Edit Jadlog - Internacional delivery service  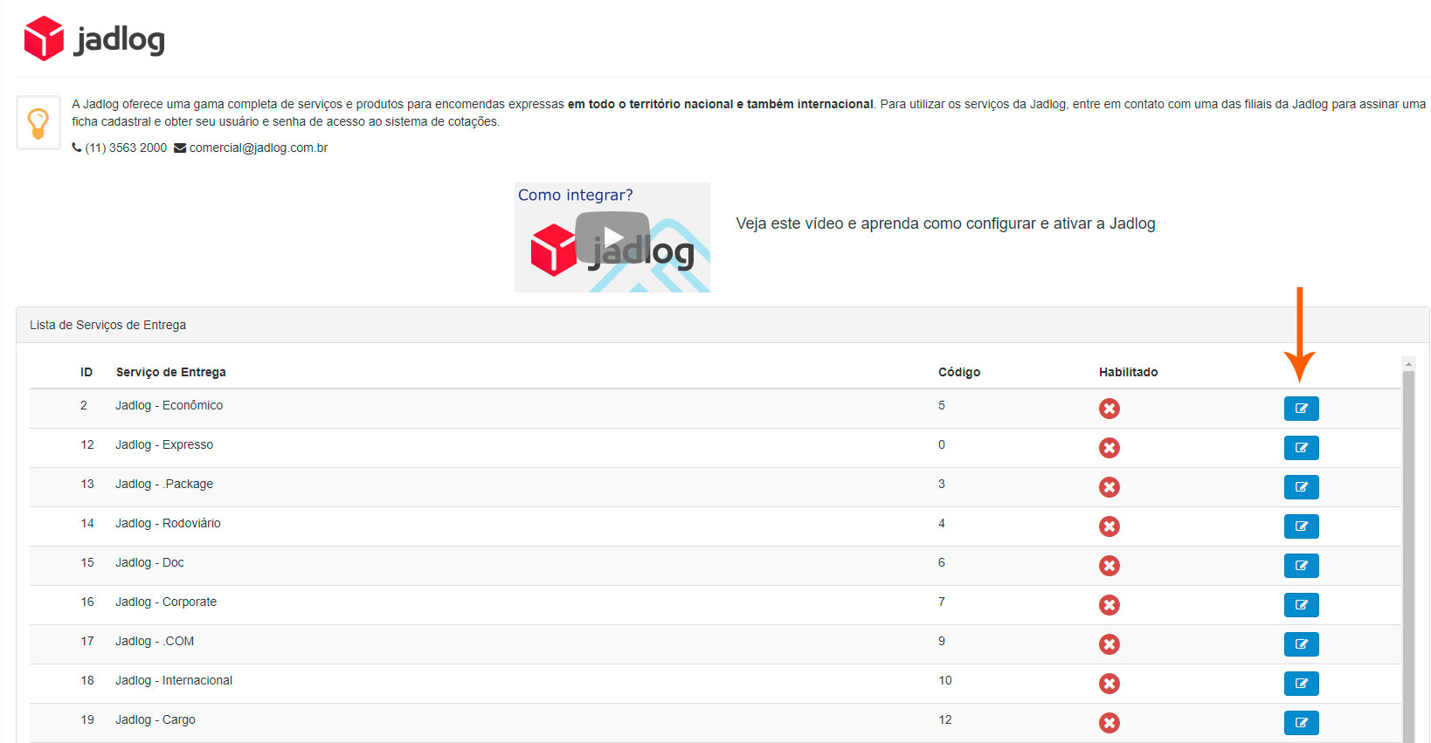[x=1301, y=684]
